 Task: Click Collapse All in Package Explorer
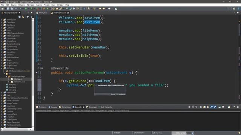[19, 16]
